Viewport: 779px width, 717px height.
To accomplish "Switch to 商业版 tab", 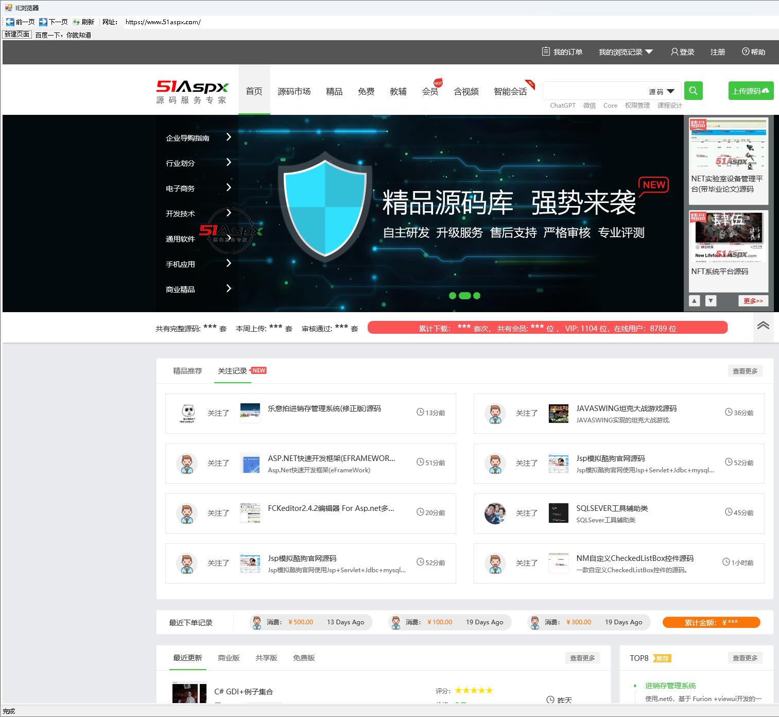I will point(229,658).
